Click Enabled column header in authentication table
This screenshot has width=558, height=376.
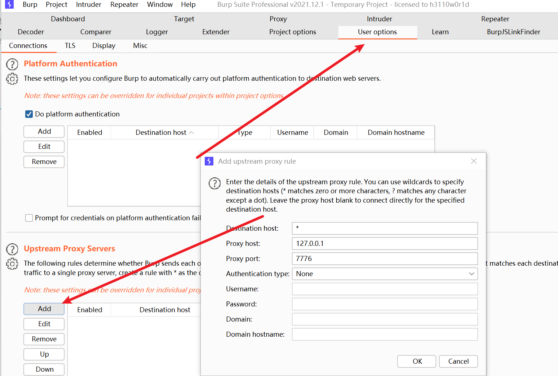pos(89,132)
